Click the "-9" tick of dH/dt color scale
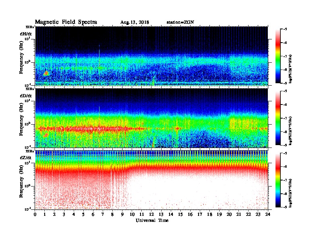The image size is (319, 246). coord(285,83)
